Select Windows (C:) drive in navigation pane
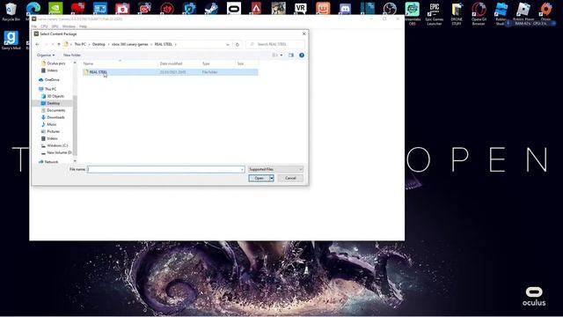Viewport: 563px width, 317px height. pyautogui.click(x=55, y=145)
